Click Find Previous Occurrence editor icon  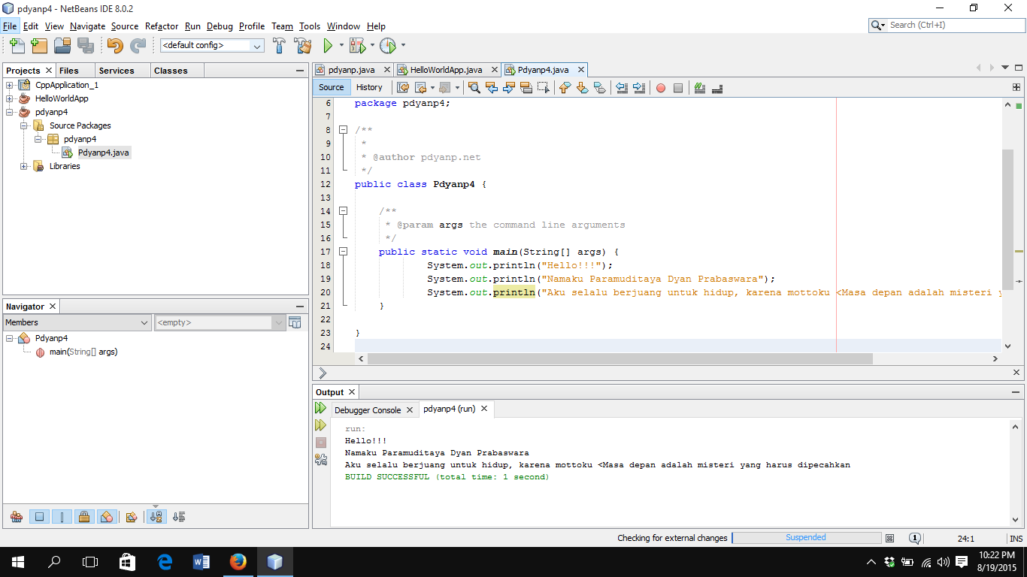pos(492,88)
